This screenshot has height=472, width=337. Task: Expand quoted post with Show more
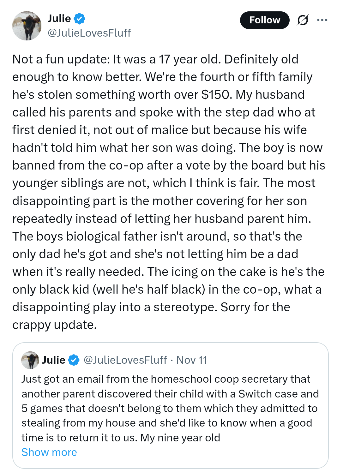pos(49,452)
